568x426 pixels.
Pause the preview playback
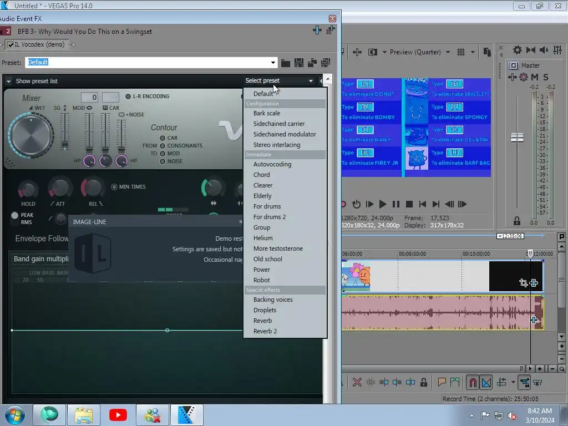(x=396, y=204)
